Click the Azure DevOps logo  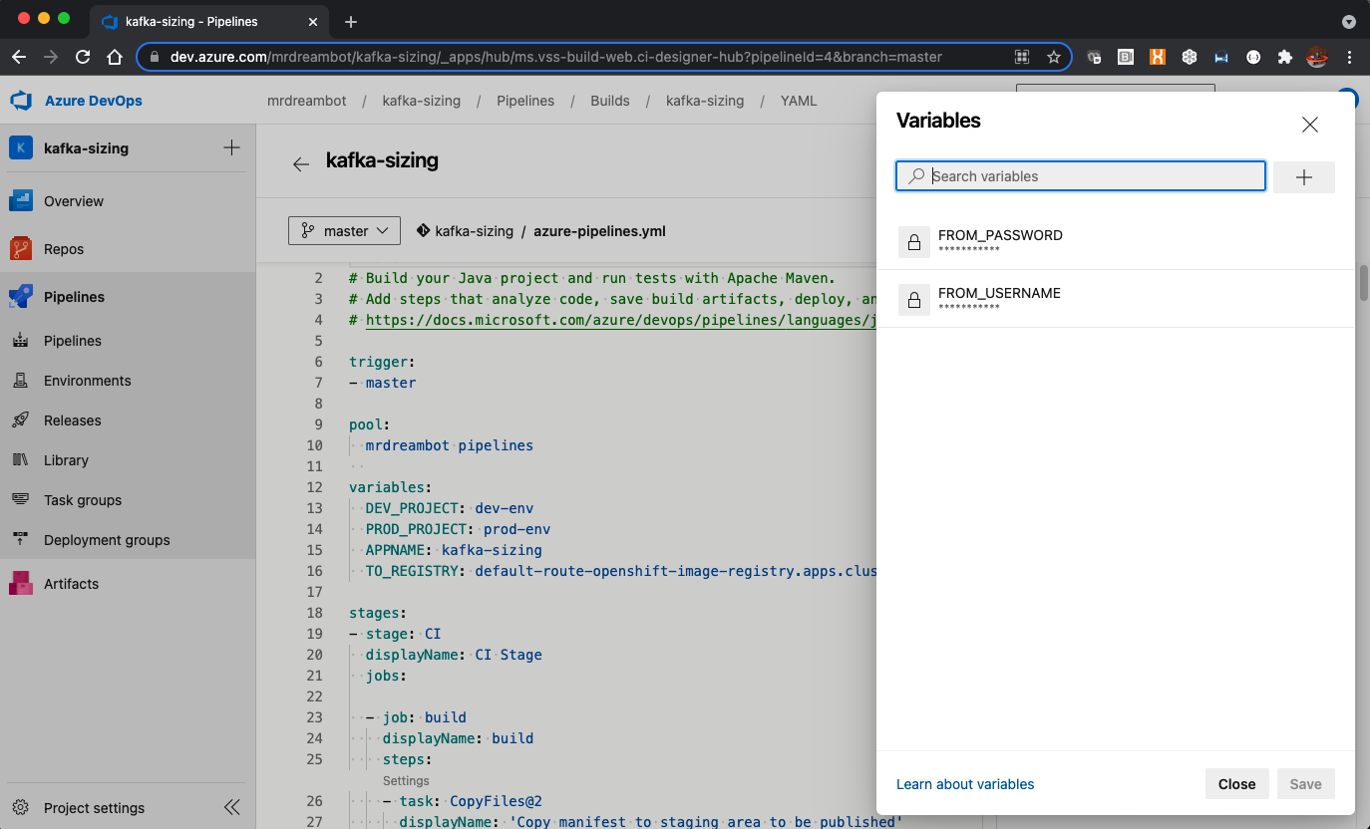[22, 101]
